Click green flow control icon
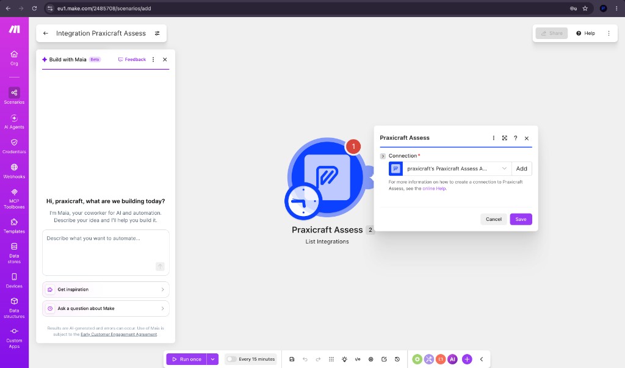This screenshot has width=625, height=368. pos(417,359)
